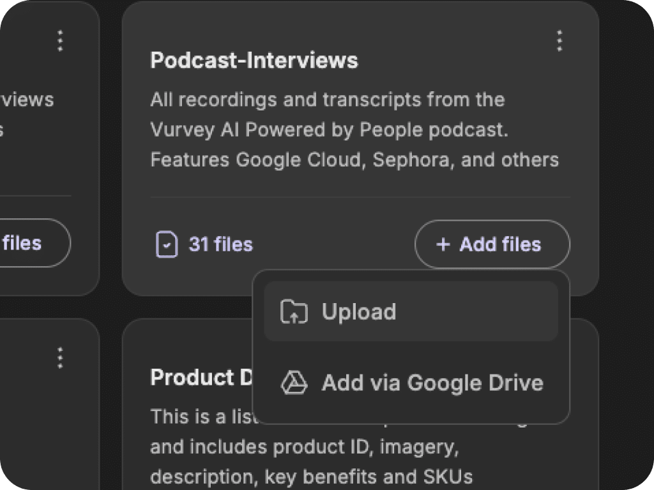The width and height of the screenshot is (654, 490).
Task: Open the Add files dropdown on Podcast-Interviews
Action: [492, 244]
